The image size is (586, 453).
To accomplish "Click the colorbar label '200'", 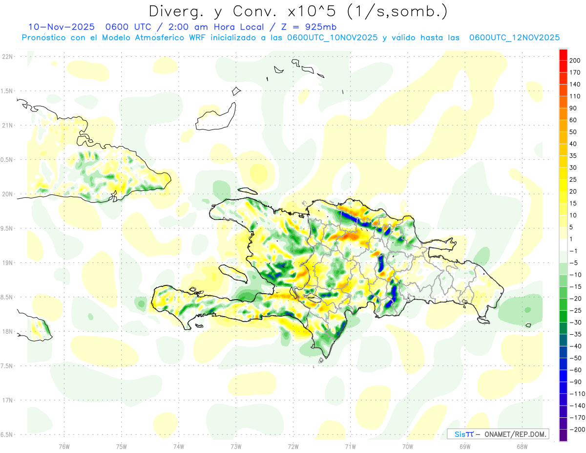I will point(576,60).
